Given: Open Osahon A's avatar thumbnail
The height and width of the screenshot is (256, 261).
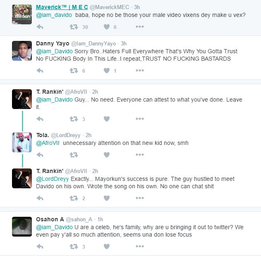Looking at the screenshot, I should pos(22,227).
